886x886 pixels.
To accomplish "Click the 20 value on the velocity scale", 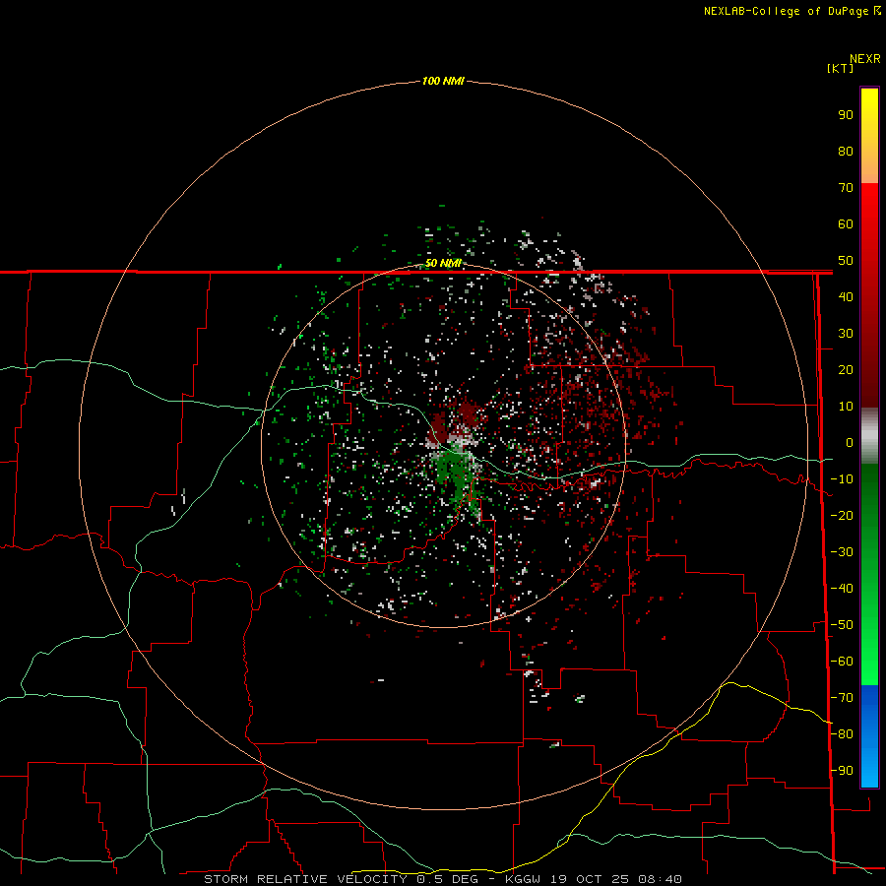I will (846, 370).
